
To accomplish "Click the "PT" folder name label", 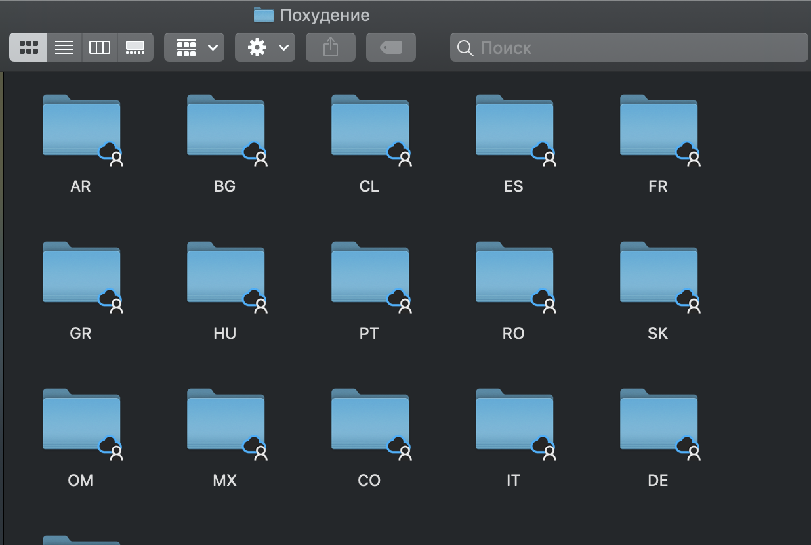I will [x=369, y=334].
